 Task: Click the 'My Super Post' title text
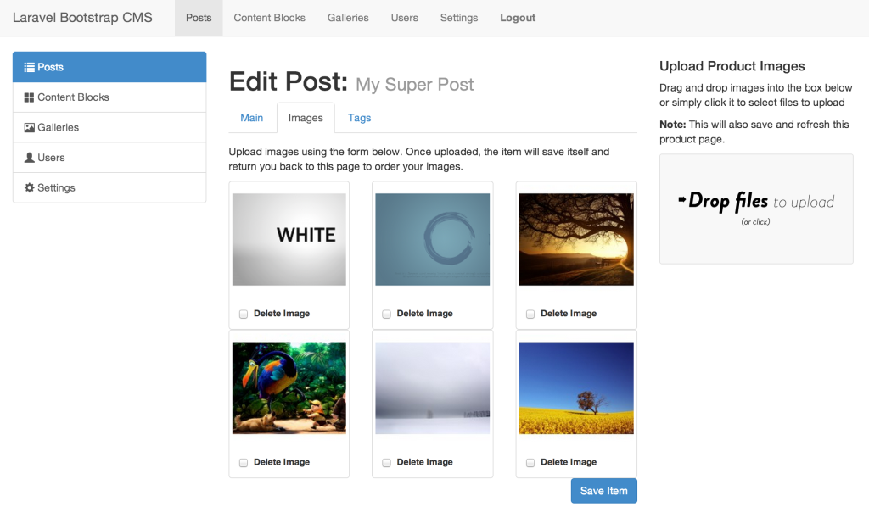click(414, 84)
